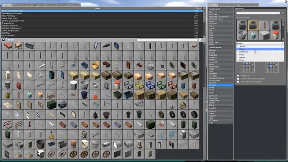This screenshot has width=288, height=162.
Task: Spawn the red oil barrel prop
Action: coord(194,85)
